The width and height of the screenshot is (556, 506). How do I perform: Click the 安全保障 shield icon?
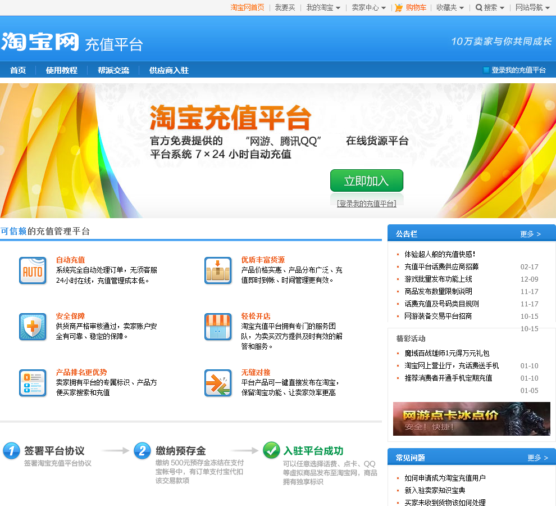click(x=33, y=327)
